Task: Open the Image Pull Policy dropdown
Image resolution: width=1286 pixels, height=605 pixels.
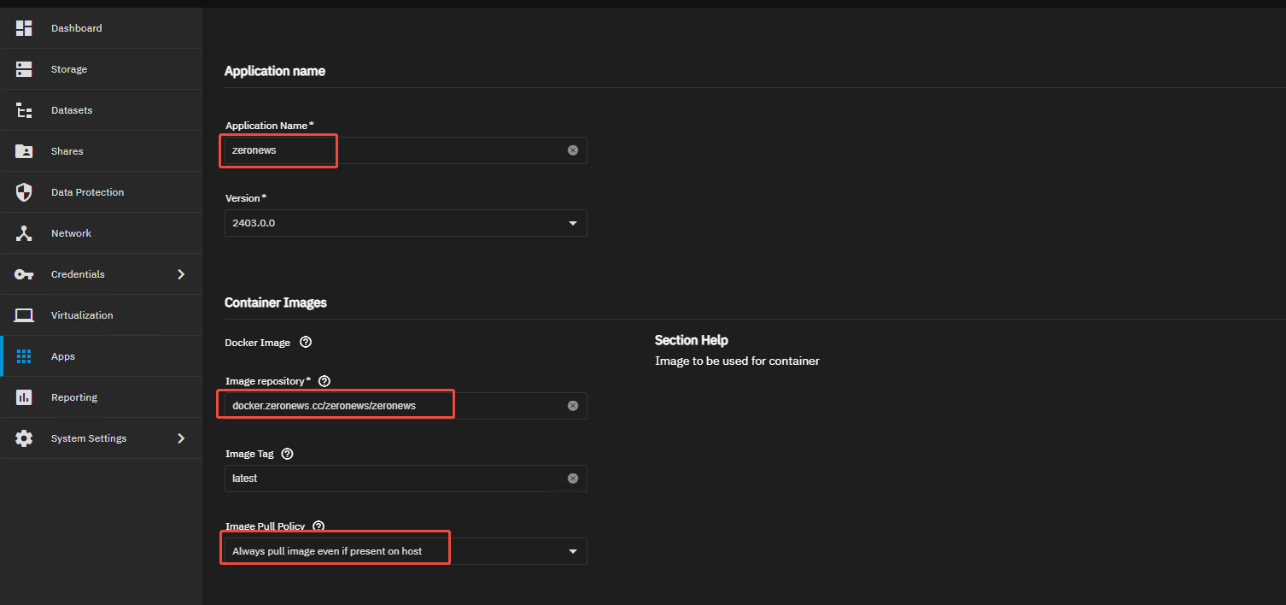Action: click(x=406, y=551)
